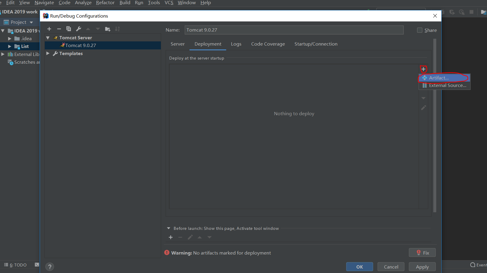Edit deployment item pencil icon

[423, 108]
